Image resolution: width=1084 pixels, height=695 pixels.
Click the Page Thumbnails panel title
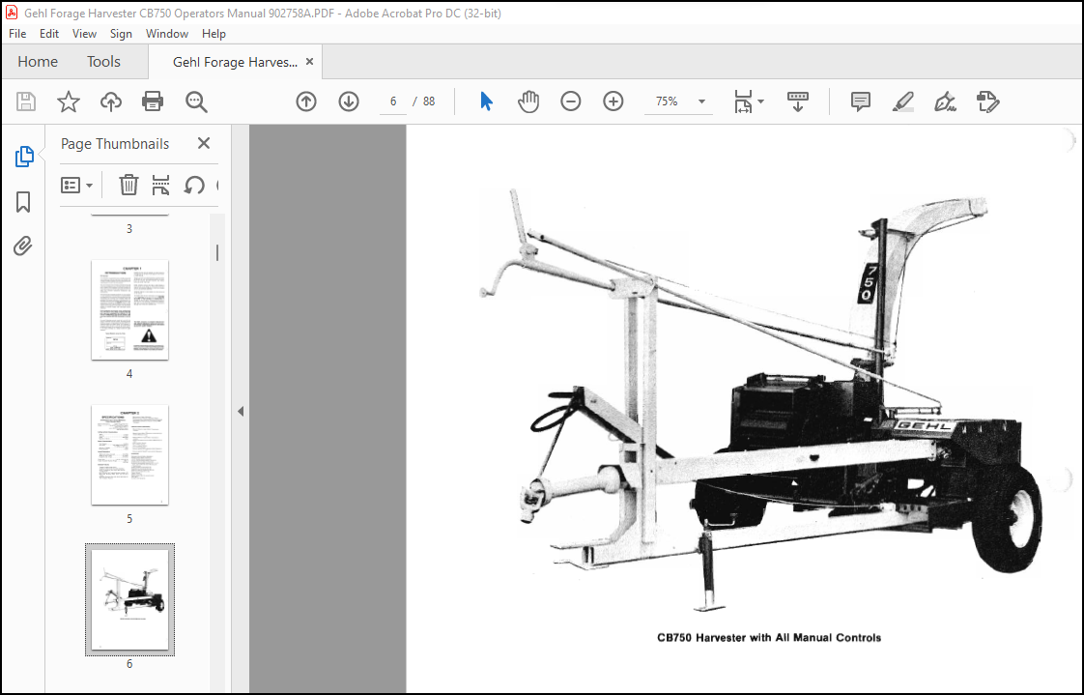[x=115, y=144]
